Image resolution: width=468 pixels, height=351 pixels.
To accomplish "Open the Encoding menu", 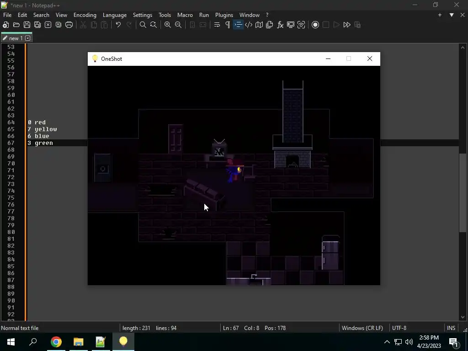I will [x=85, y=15].
